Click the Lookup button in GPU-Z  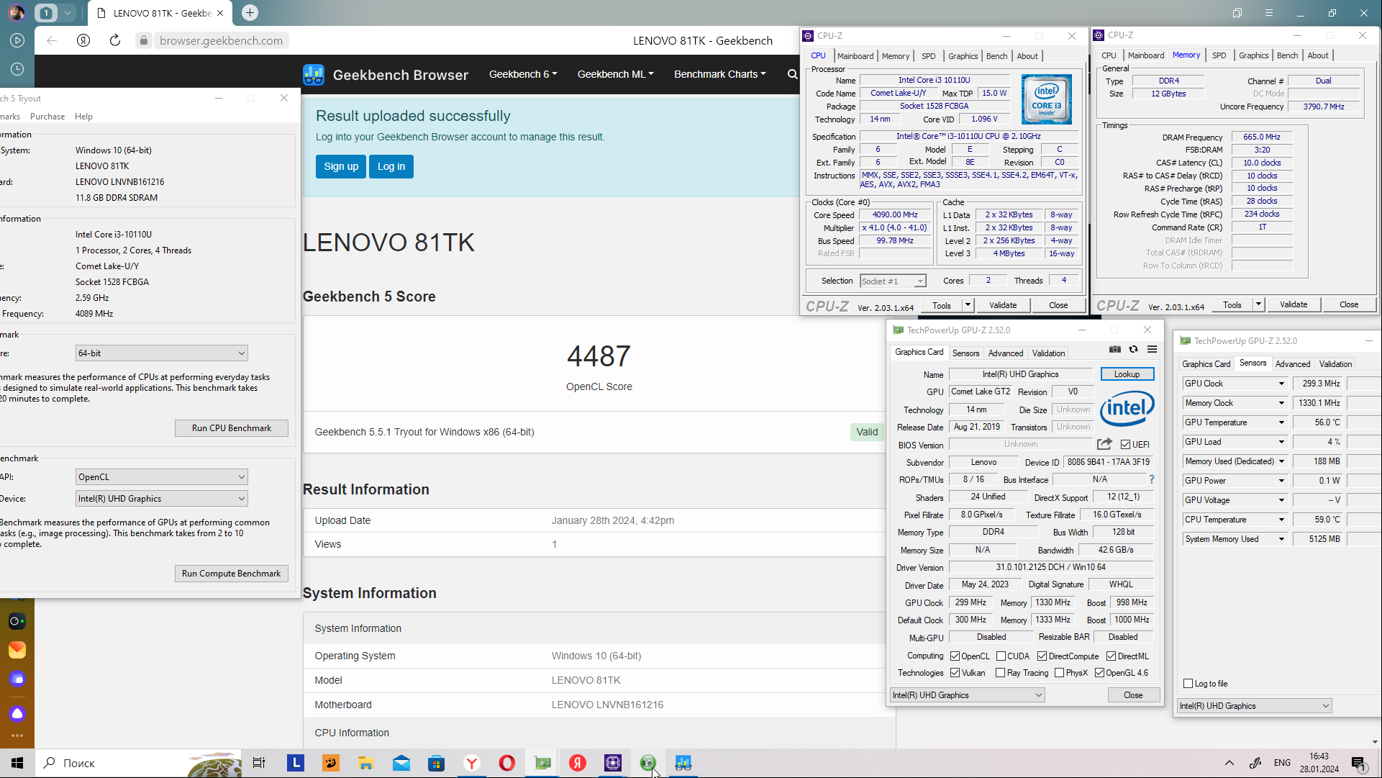click(1127, 374)
